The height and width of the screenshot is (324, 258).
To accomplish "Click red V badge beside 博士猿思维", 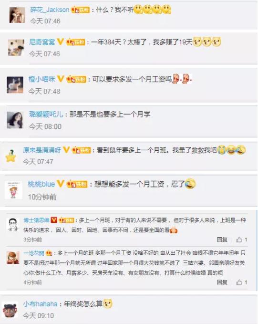I will 54,220.
